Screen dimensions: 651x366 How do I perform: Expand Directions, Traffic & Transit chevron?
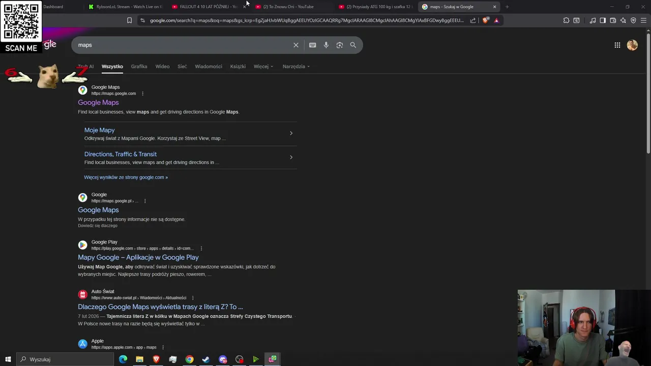click(x=291, y=157)
